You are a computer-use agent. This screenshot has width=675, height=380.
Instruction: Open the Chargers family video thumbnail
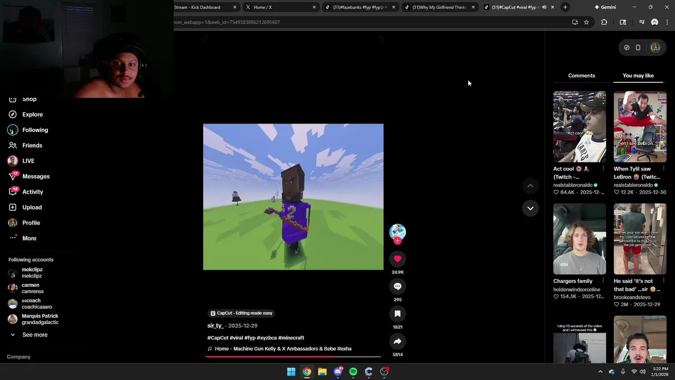580,239
